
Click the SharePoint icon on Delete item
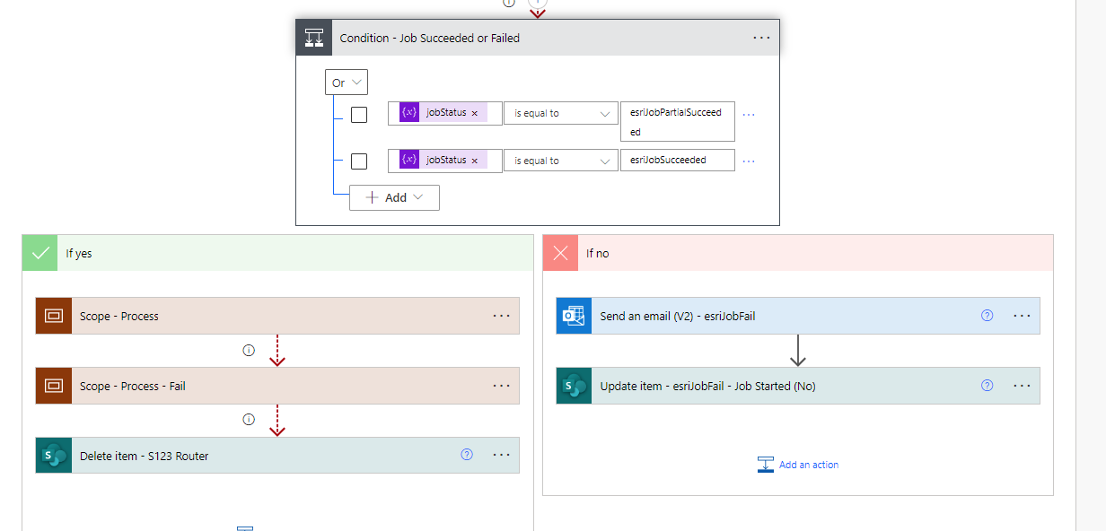(53, 456)
